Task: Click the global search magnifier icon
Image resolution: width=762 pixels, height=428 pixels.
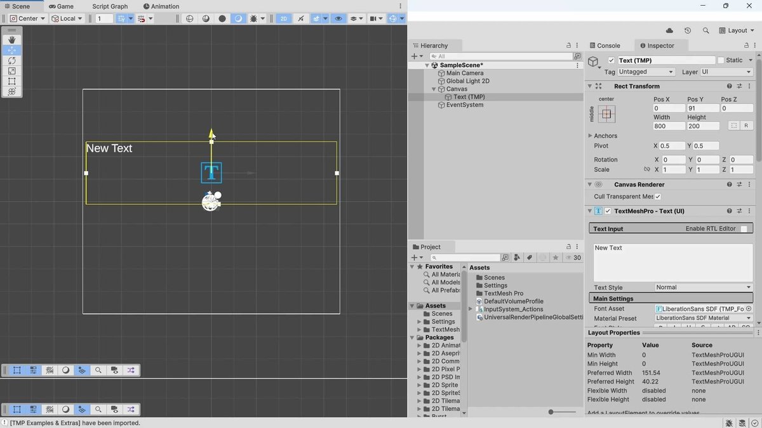Action: tap(706, 30)
